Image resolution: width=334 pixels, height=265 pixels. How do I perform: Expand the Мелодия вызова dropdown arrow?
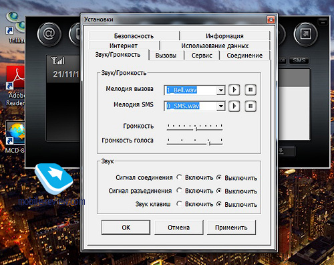pos(220,90)
